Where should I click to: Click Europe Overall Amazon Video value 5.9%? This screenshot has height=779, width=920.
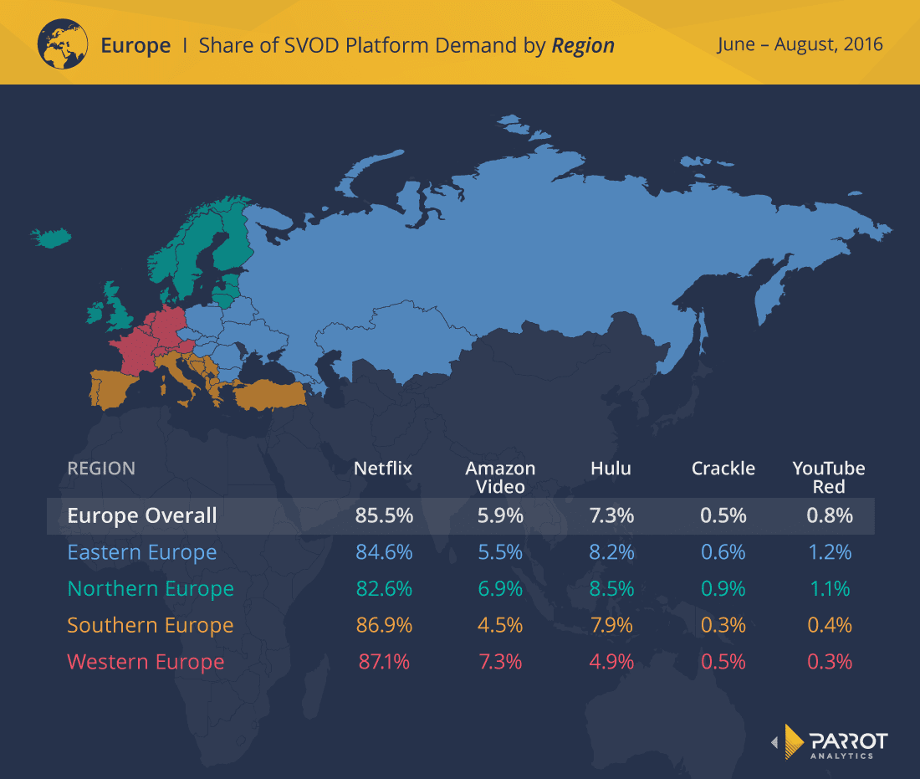pyautogui.click(x=500, y=515)
